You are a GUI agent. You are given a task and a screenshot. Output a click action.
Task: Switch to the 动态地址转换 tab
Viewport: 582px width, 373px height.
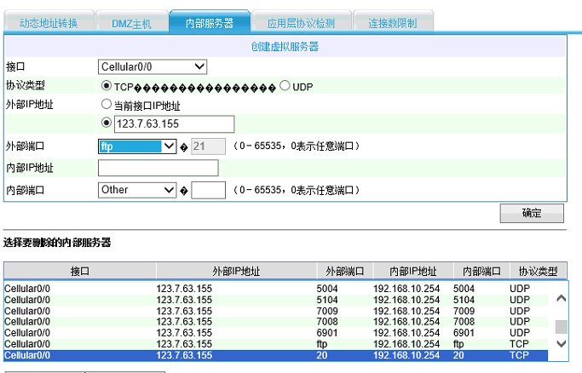49,23
